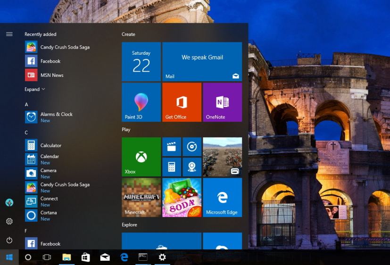Open the user account avatar

(x=9, y=203)
